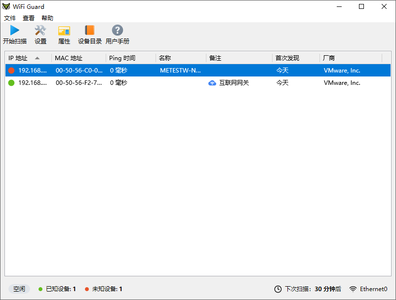Image resolution: width=396 pixels, height=300 pixels.
Task: Click the red dot beside 未知设备
Action: tap(87, 289)
